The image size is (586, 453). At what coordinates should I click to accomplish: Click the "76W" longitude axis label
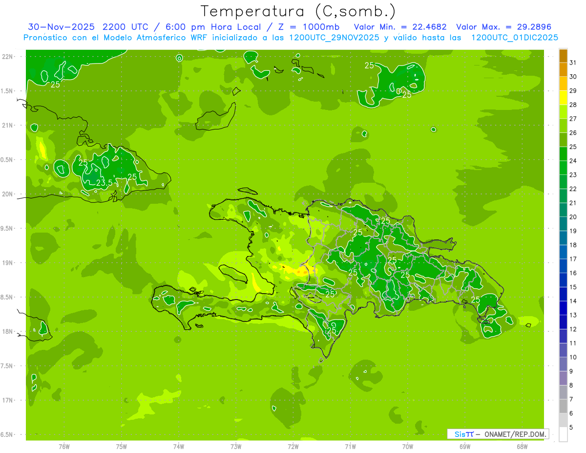coord(64,447)
